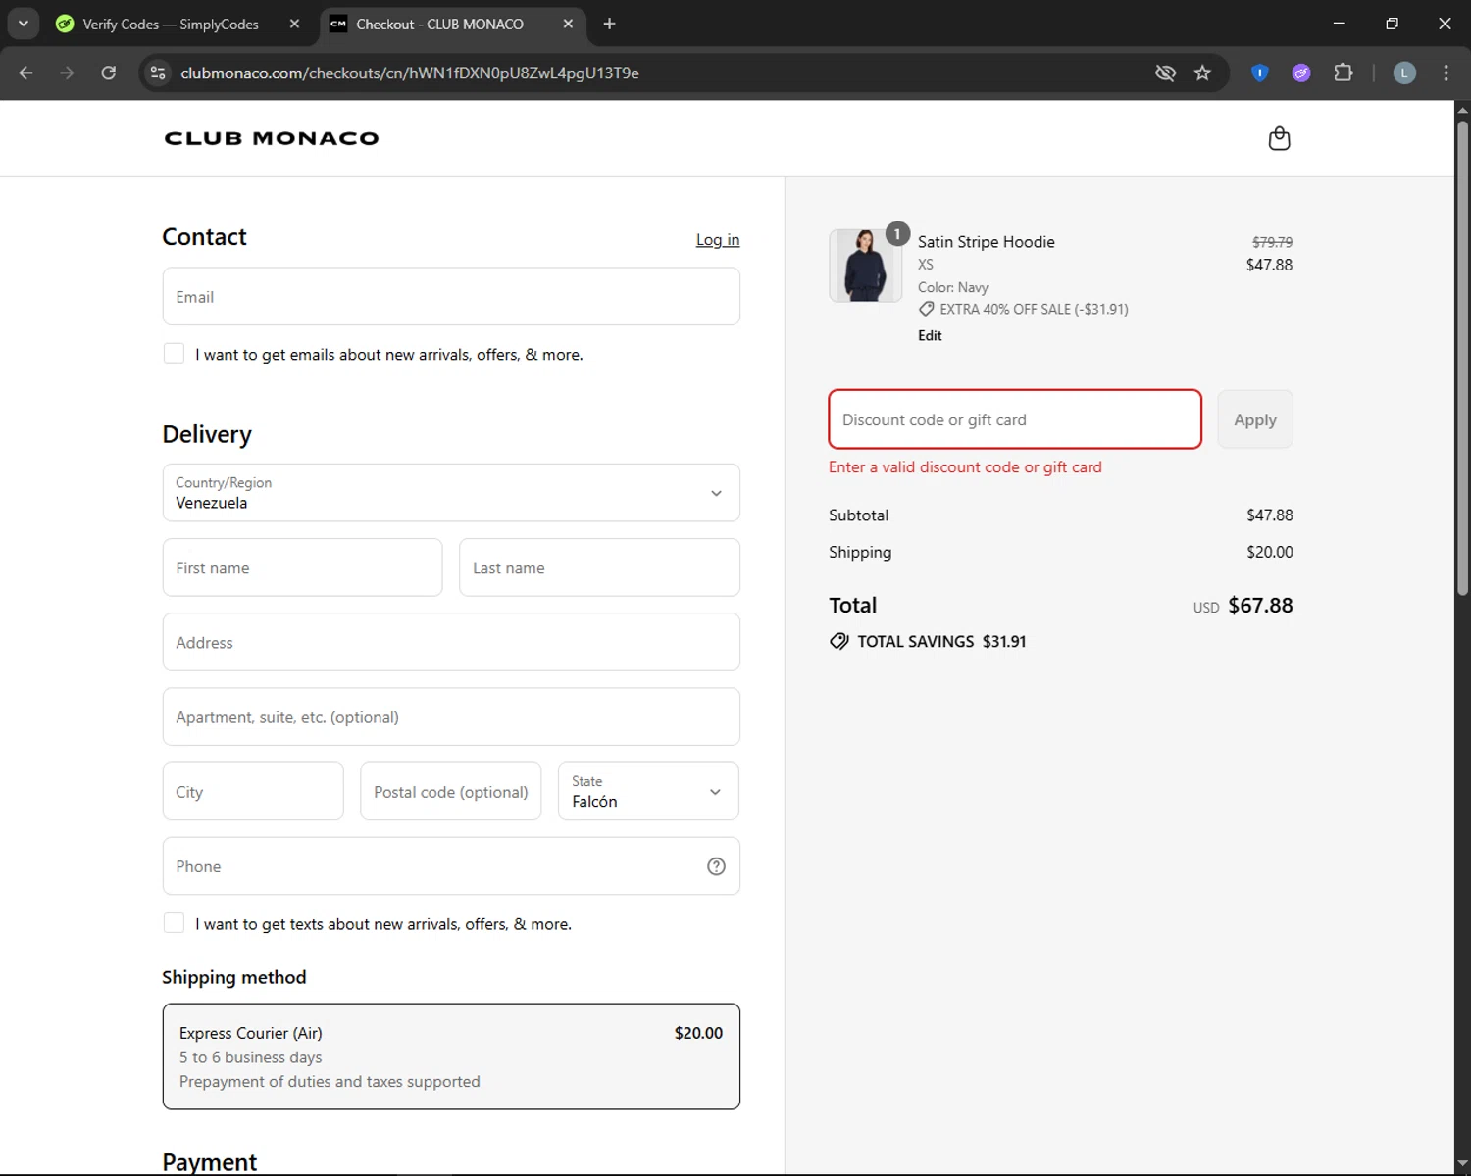This screenshot has width=1471, height=1176.
Task: Click the site information icon in address bar
Action: 158,73
